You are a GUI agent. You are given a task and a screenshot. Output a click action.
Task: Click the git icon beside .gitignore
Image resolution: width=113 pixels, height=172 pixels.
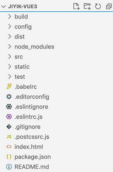coord(9,127)
